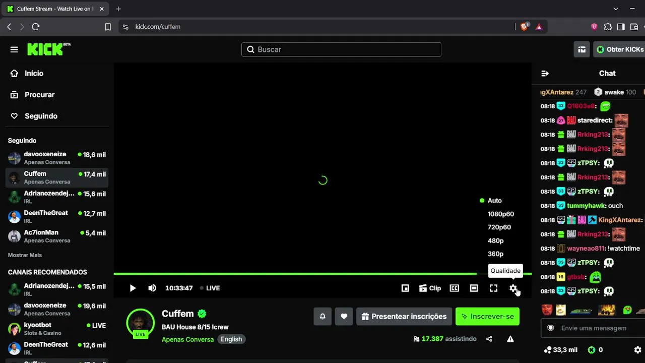645x363 pixels.
Task: Open chat settings gear
Action: click(x=637, y=350)
